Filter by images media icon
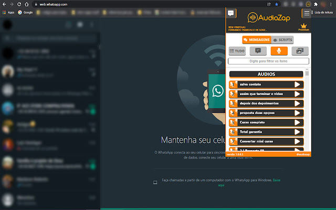This screenshot has width=336, height=210. pyautogui.click(x=300, y=51)
